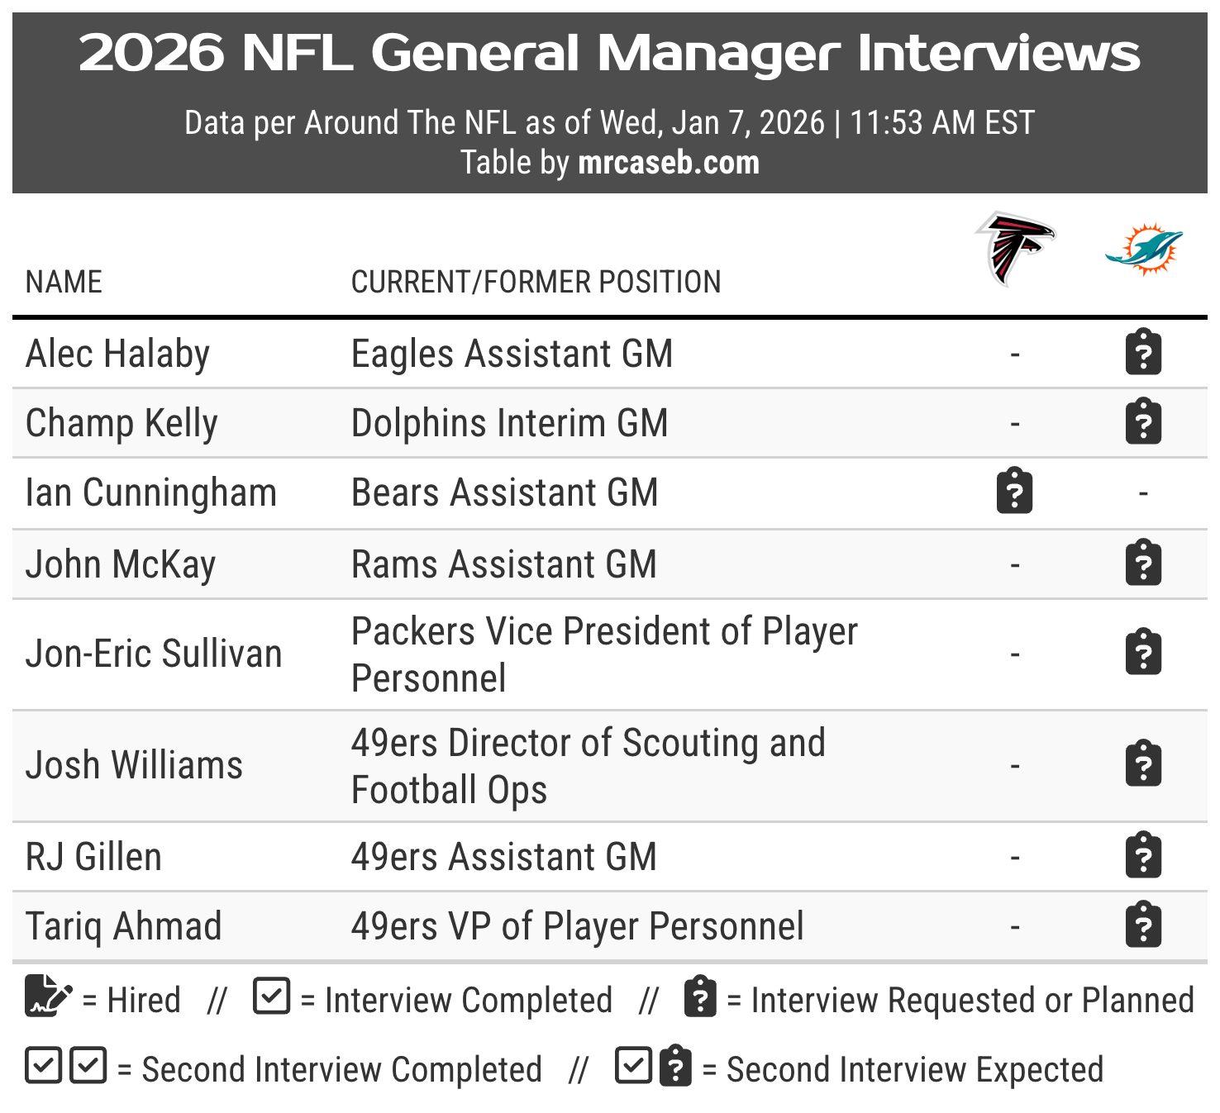Click the mrcaseb.com link

[668, 163]
